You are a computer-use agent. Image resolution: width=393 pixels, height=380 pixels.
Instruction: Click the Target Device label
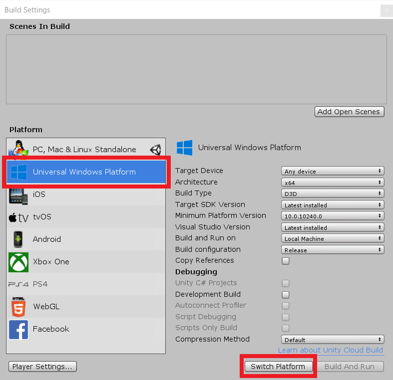tap(199, 171)
